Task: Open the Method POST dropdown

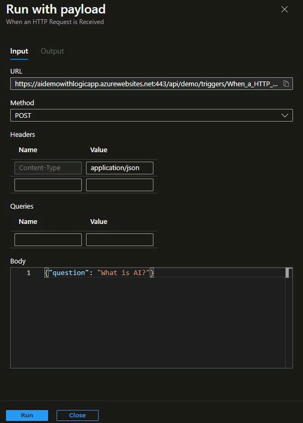Action: click(x=151, y=116)
